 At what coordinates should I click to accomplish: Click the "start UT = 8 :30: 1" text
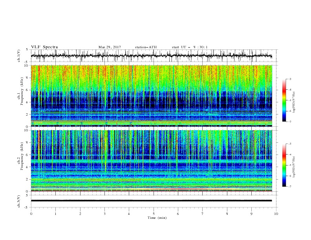point(190,47)
